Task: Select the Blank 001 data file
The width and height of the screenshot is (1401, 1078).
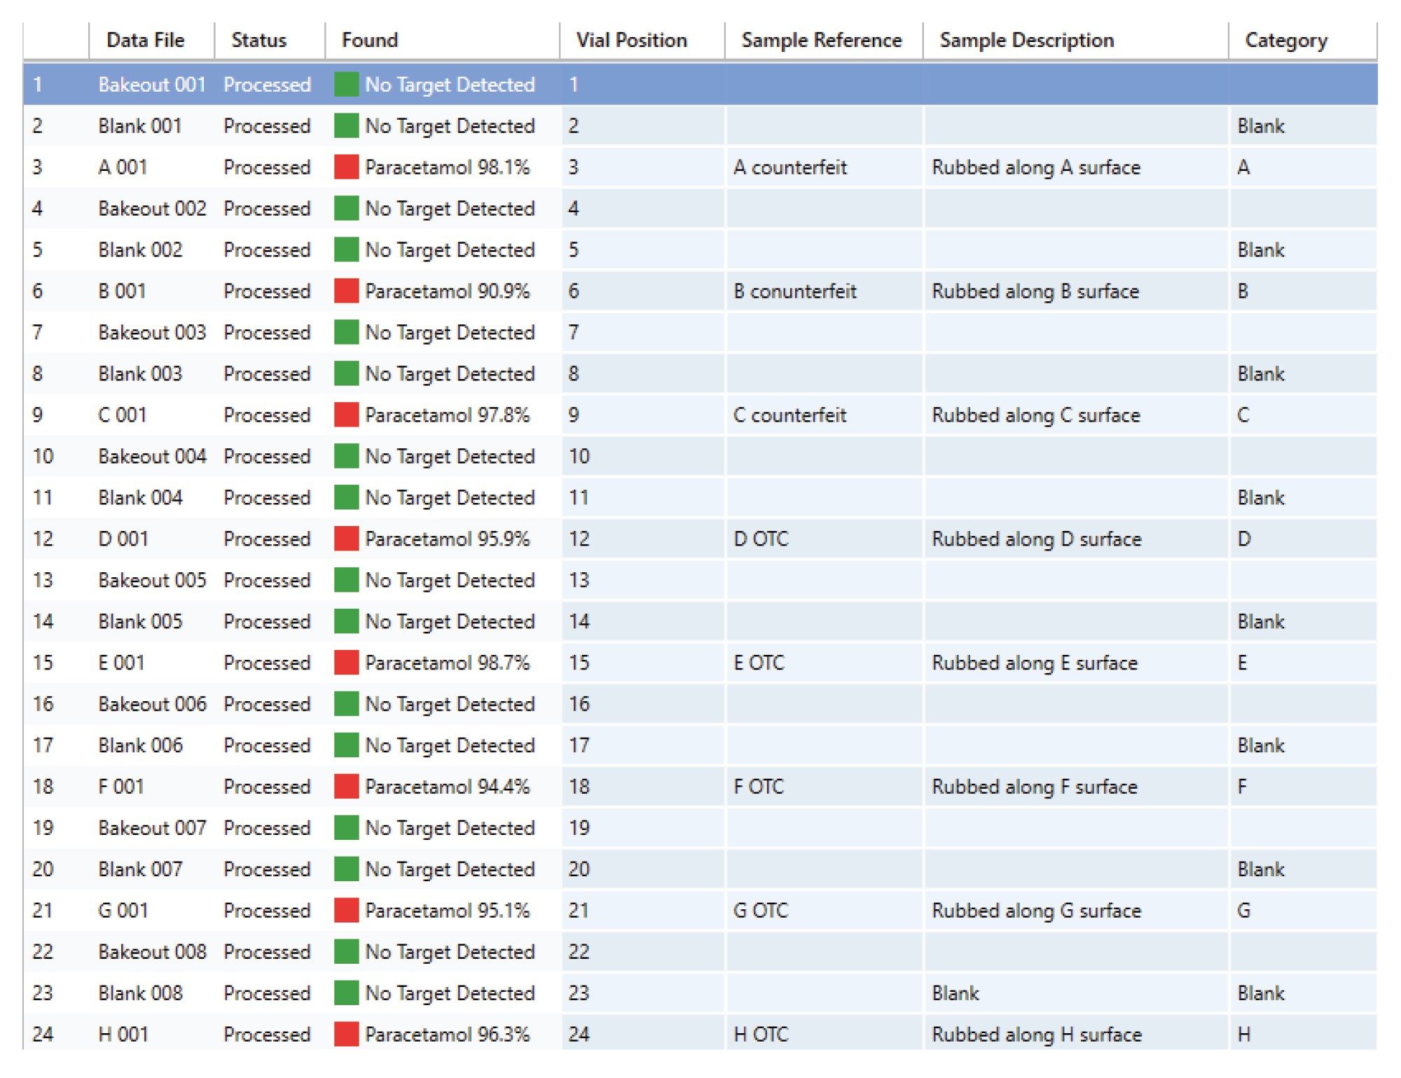Action: coord(140,126)
